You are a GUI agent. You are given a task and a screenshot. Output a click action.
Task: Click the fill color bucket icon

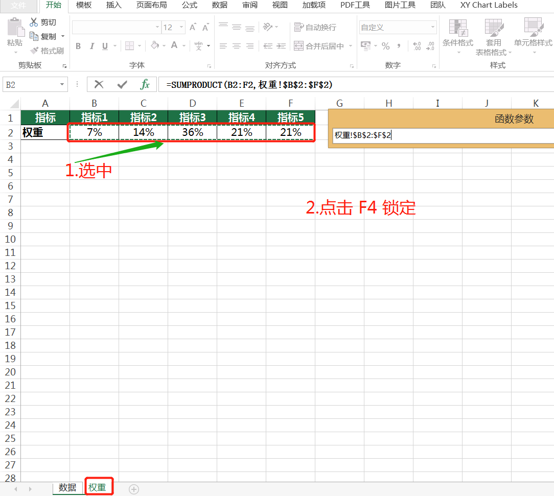pos(155,45)
